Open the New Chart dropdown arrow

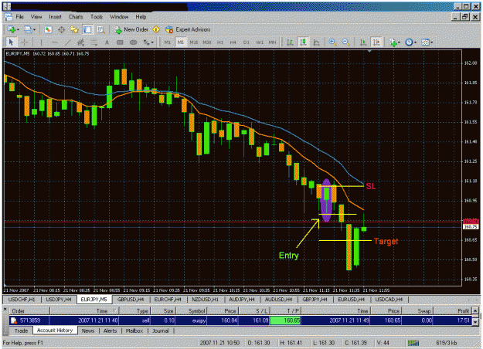tap(18, 30)
